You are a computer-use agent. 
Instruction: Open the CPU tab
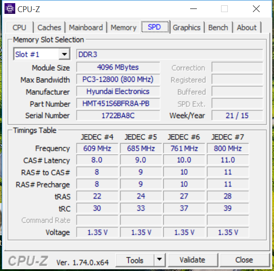(x=19, y=28)
